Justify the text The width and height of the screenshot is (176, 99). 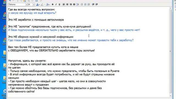74,4
